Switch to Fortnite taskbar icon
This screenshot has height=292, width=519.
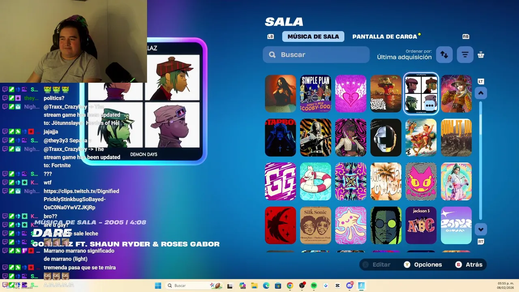tap(361, 286)
